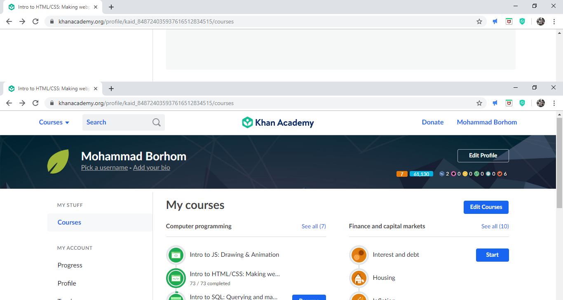The height and width of the screenshot is (300, 563).
Task: Click the Meteorite badge icon
Action: point(500,174)
